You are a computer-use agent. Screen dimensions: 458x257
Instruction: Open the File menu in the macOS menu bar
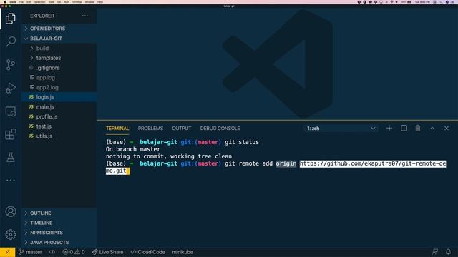[21, 1]
